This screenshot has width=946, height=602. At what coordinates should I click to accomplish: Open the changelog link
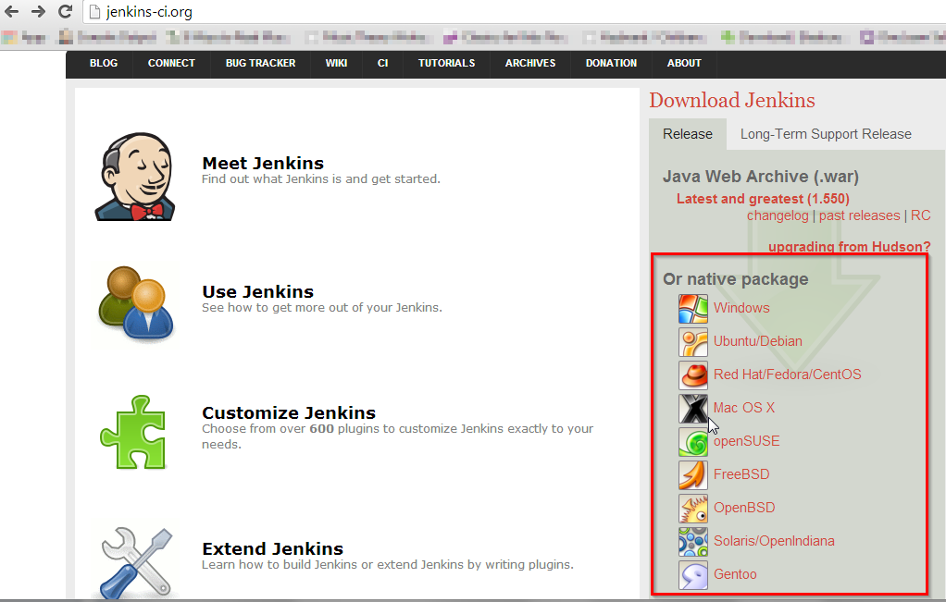coord(778,215)
